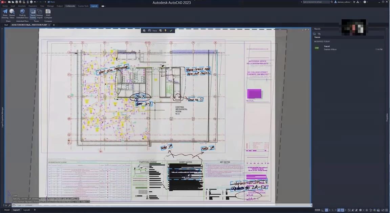Open the Output ribbon tab
Image resolution: width=390 pixels, height=213 pixels.
point(60,6)
